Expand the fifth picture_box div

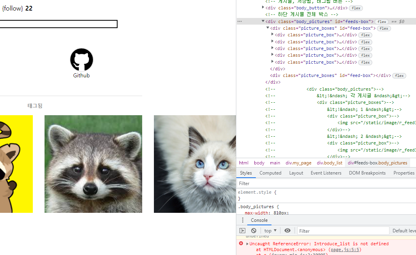(272, 62)
